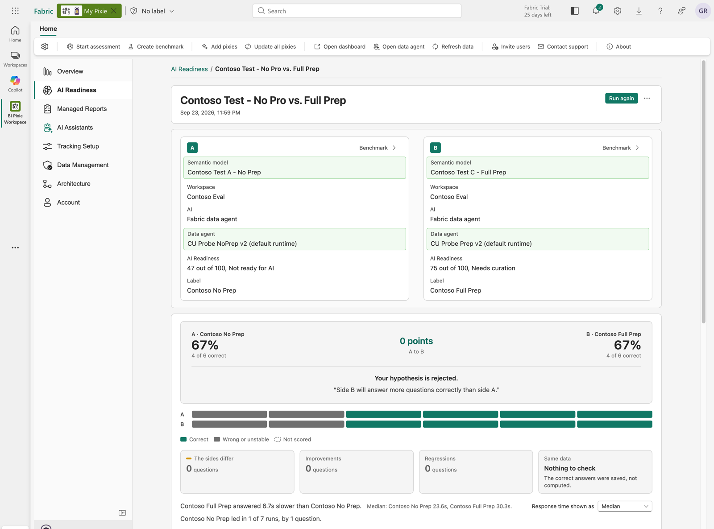
Task: Close the My Pixie tab
Action: coord(114,11)
